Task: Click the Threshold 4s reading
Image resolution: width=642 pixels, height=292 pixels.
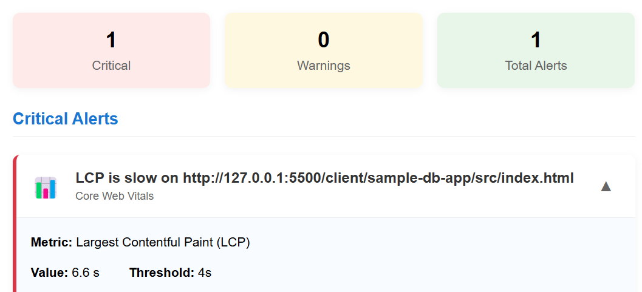Action: tap(170, 273)
